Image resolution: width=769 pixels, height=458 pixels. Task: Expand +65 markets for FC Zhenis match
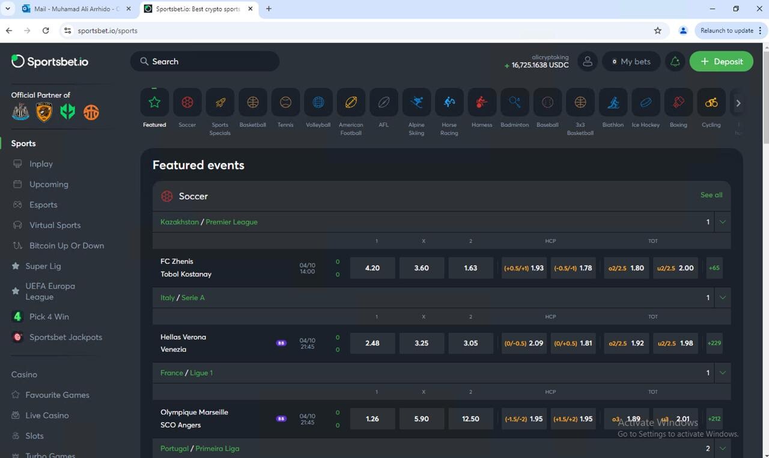[x=714, y=268]
